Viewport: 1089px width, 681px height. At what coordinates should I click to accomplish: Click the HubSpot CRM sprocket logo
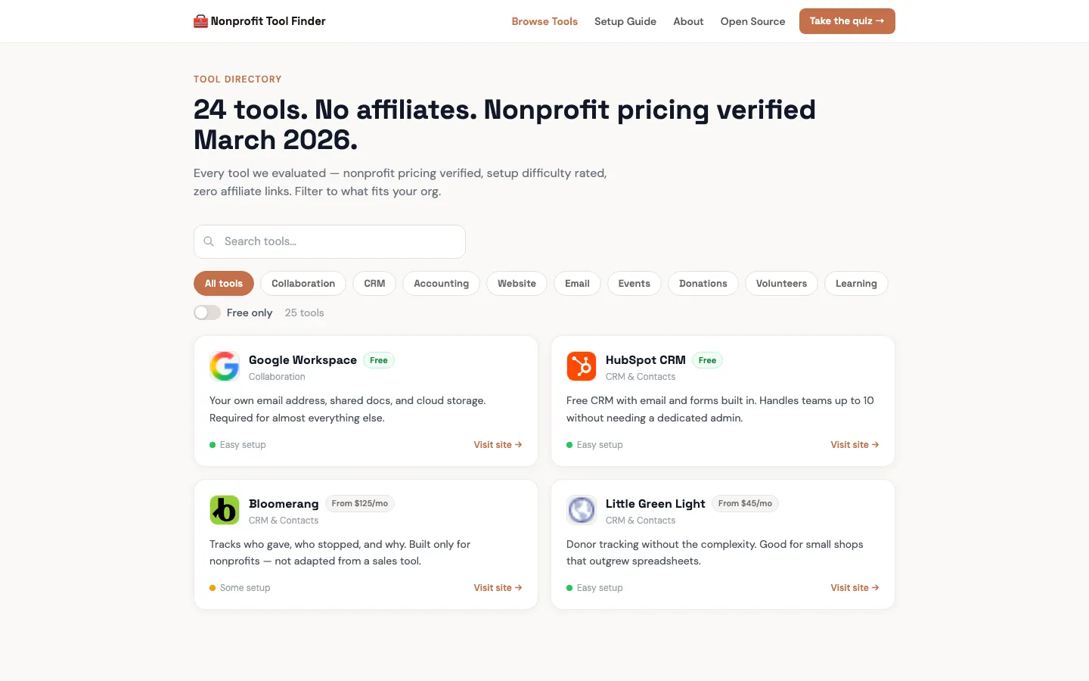[582, 366]
